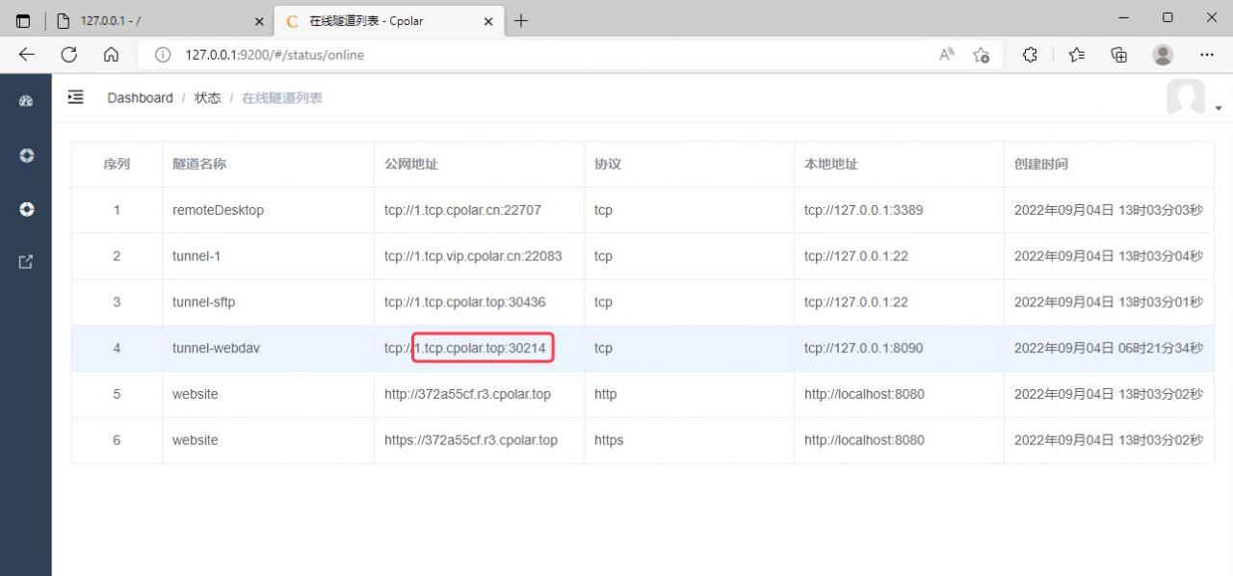Click tcp://1.tcp.vip.cpolar.cn:22083 address
Screen dimensions: 1233x576
473,256
